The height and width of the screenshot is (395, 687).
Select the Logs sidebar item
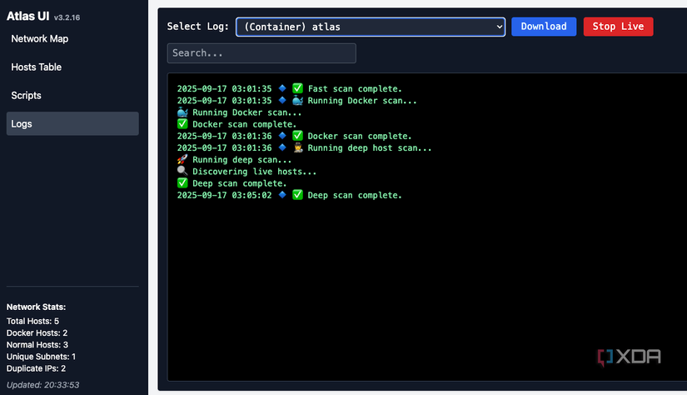click(x=72, y=123)
